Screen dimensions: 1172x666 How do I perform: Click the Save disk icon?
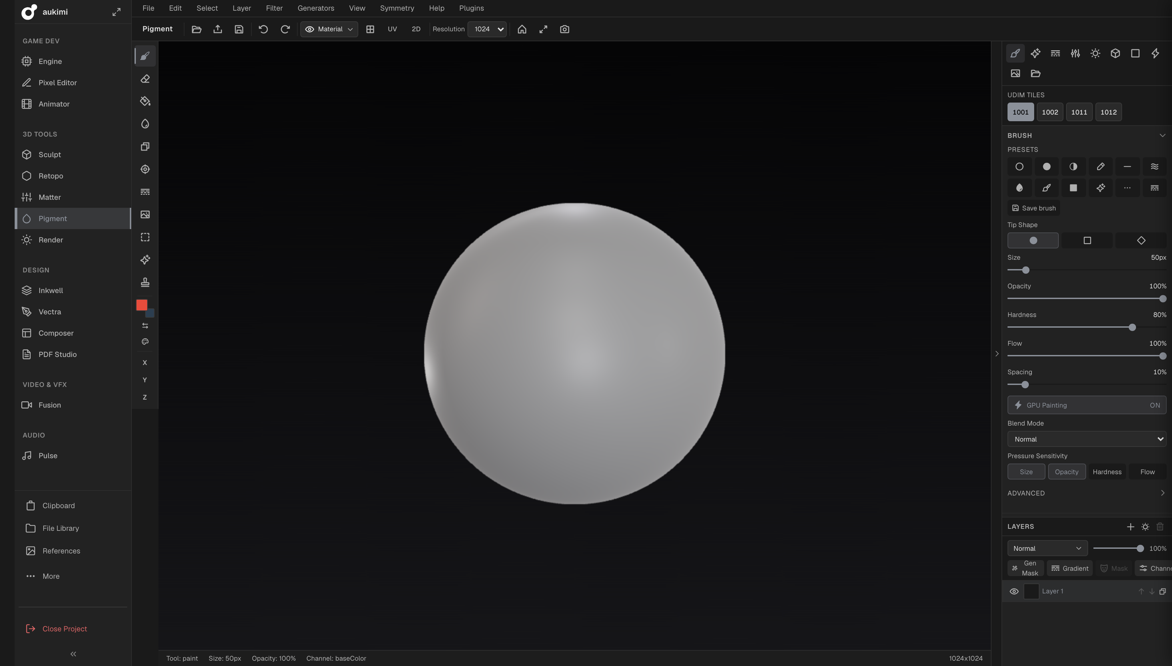239,29
